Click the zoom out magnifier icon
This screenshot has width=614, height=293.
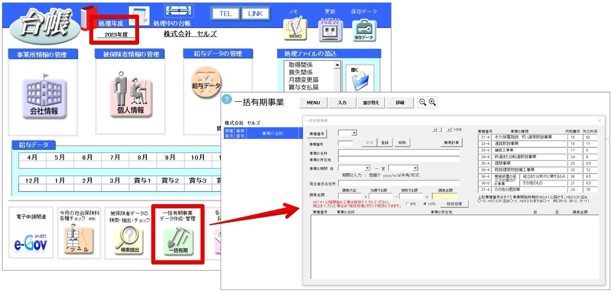[x=423, y=102]
